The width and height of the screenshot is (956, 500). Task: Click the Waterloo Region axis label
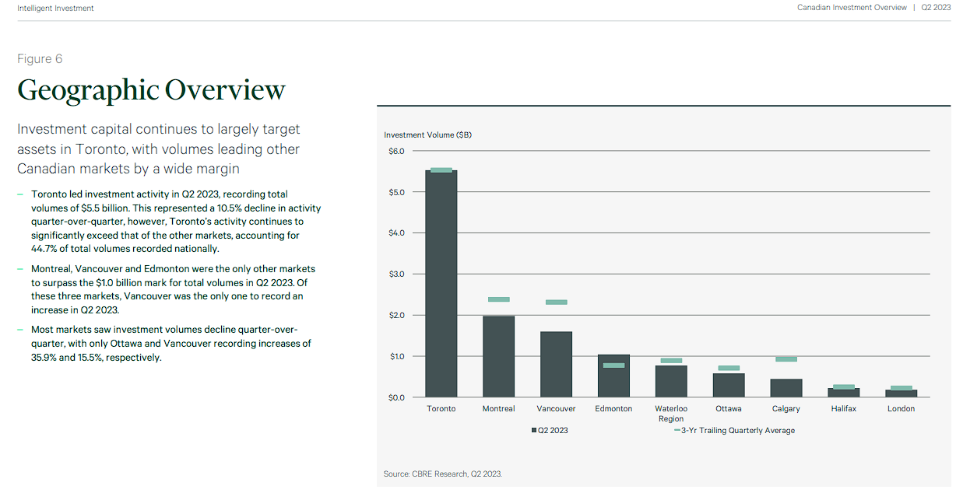(670, 413)
